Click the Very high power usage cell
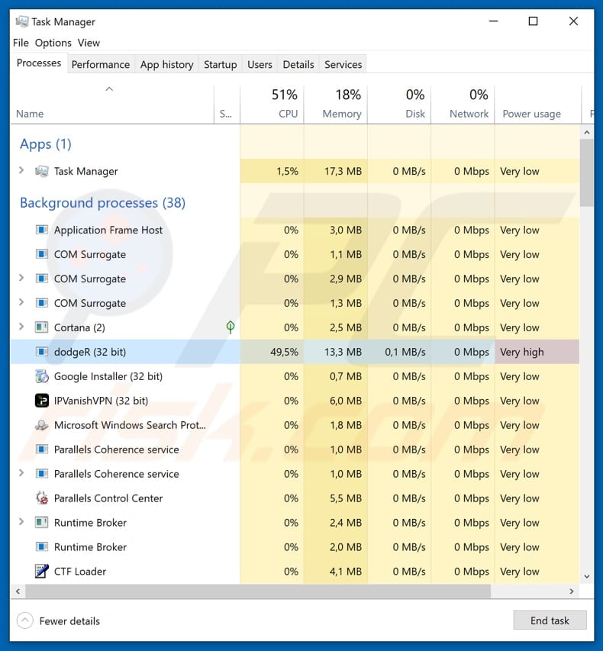 pyautogui.click(x=537, y=352)
